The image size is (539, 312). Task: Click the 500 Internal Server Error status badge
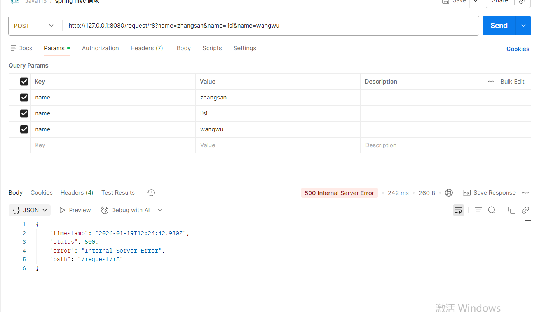[x=339, y=193]
